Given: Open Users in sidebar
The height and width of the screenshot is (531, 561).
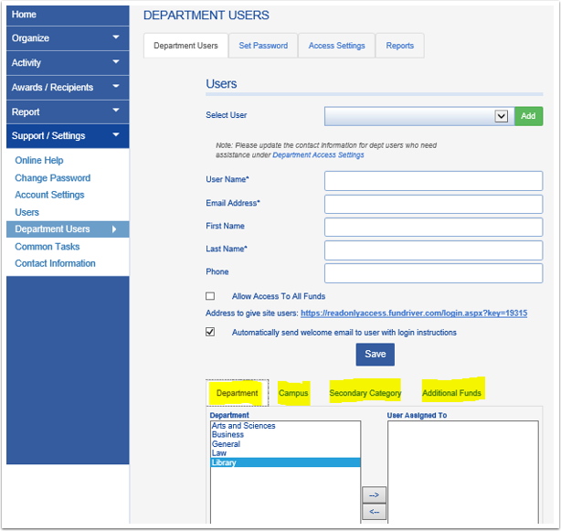Looking at the screenshot, I should [x=26, y=212].
